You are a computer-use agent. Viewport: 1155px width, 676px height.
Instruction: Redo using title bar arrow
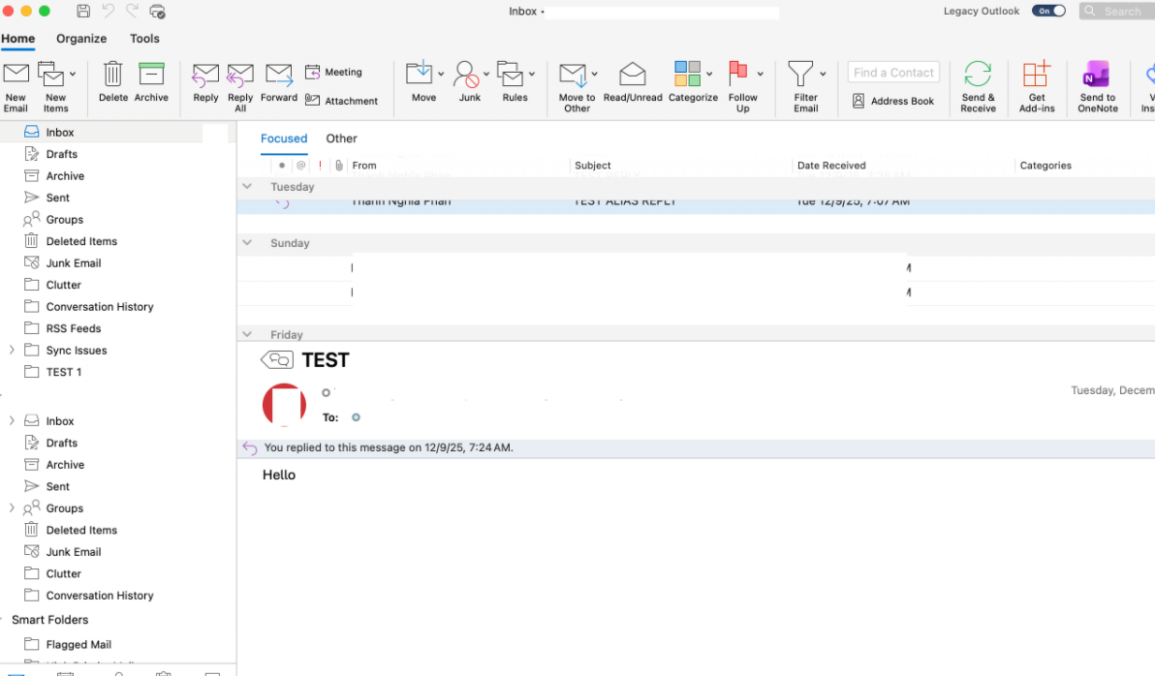pos(133,11)
